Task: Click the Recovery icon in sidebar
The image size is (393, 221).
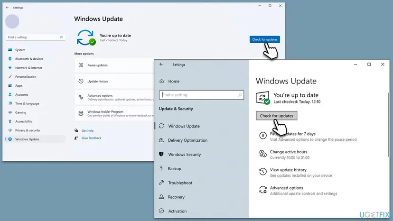Action: tap(161, 197)
